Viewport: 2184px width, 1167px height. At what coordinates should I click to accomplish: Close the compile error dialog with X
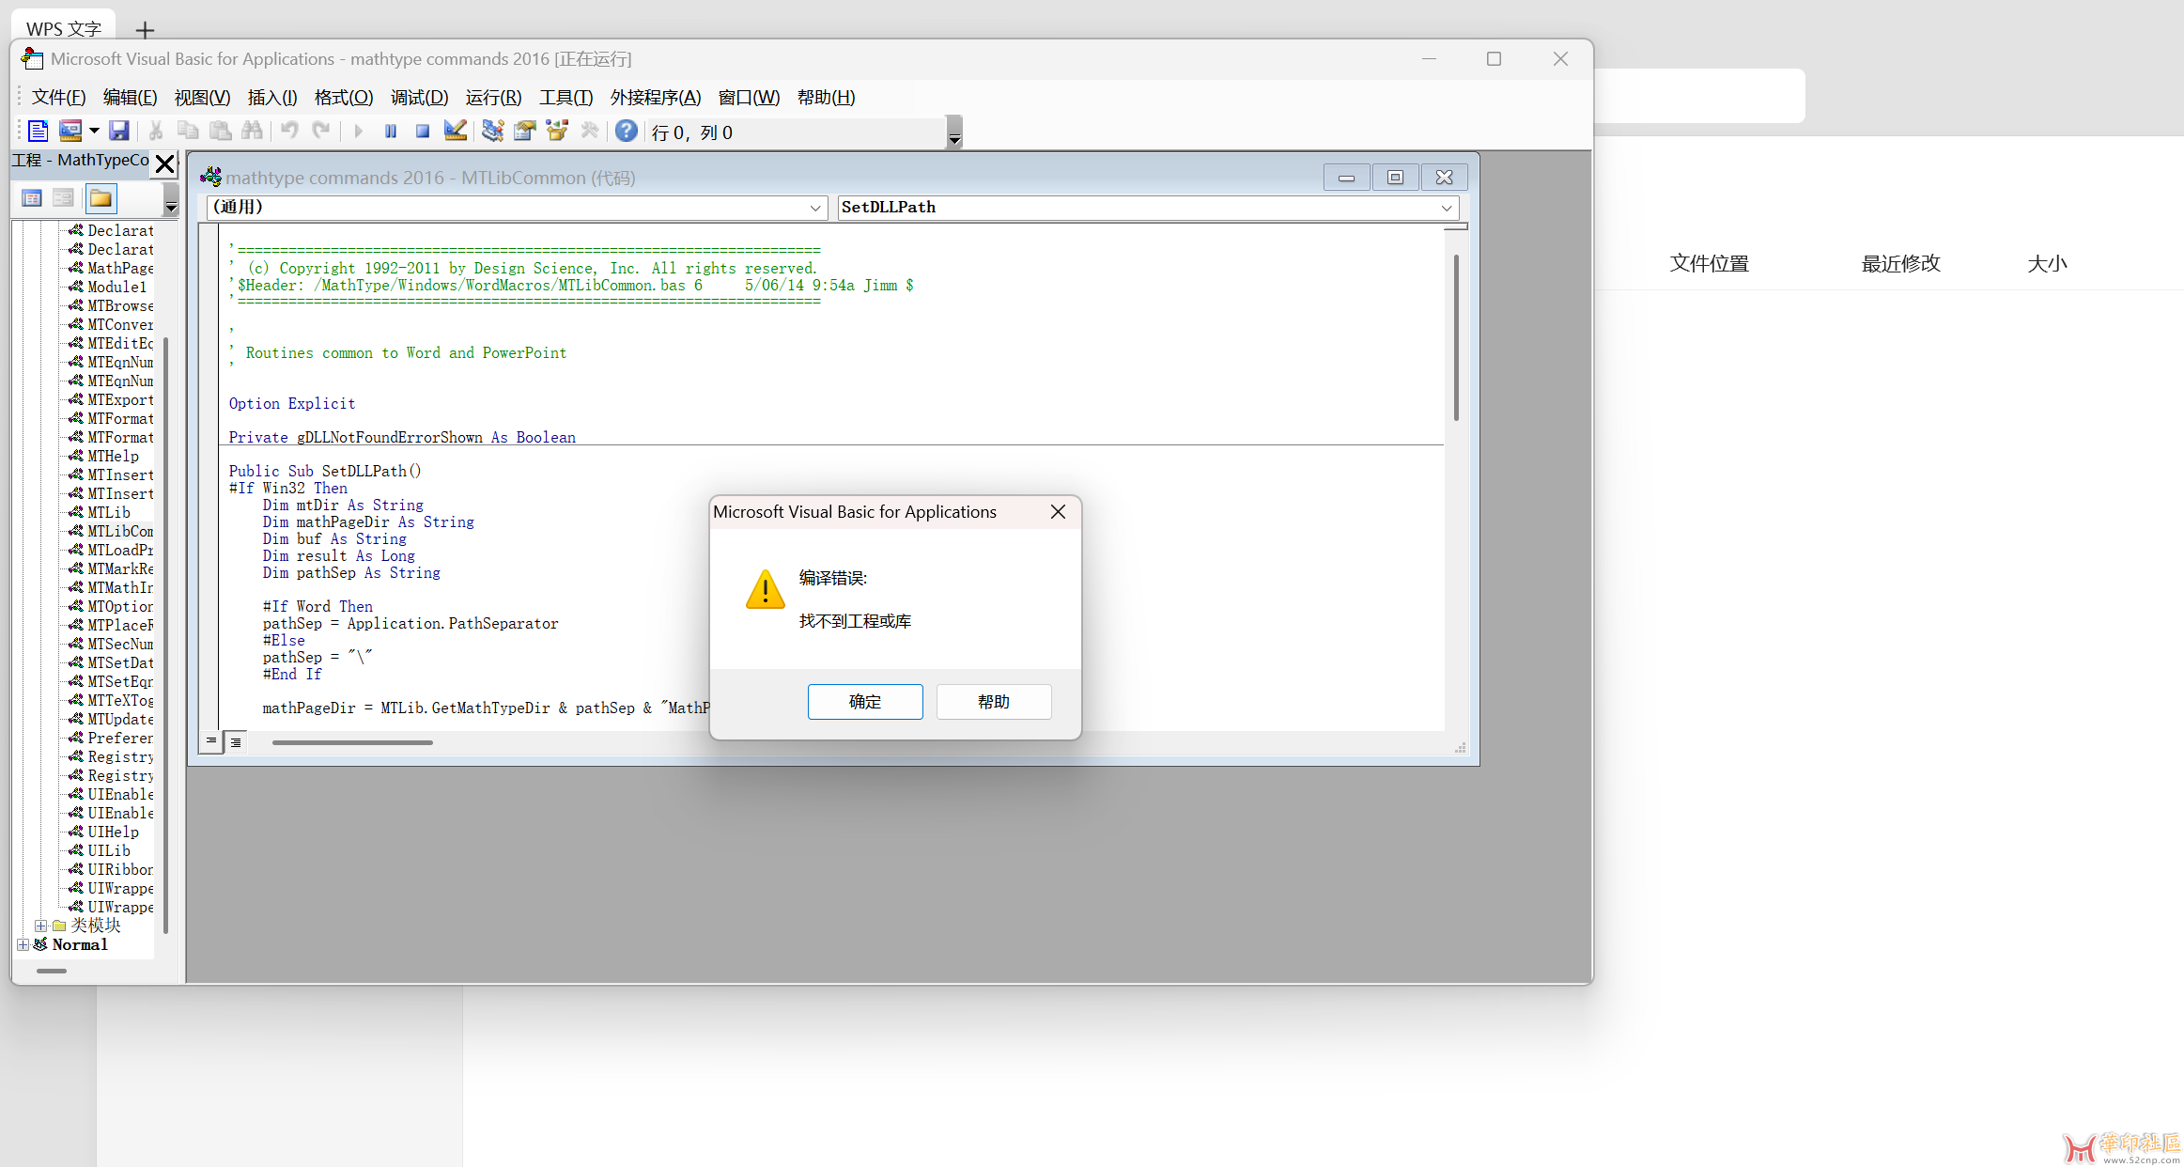click(x=1059, y=512)
